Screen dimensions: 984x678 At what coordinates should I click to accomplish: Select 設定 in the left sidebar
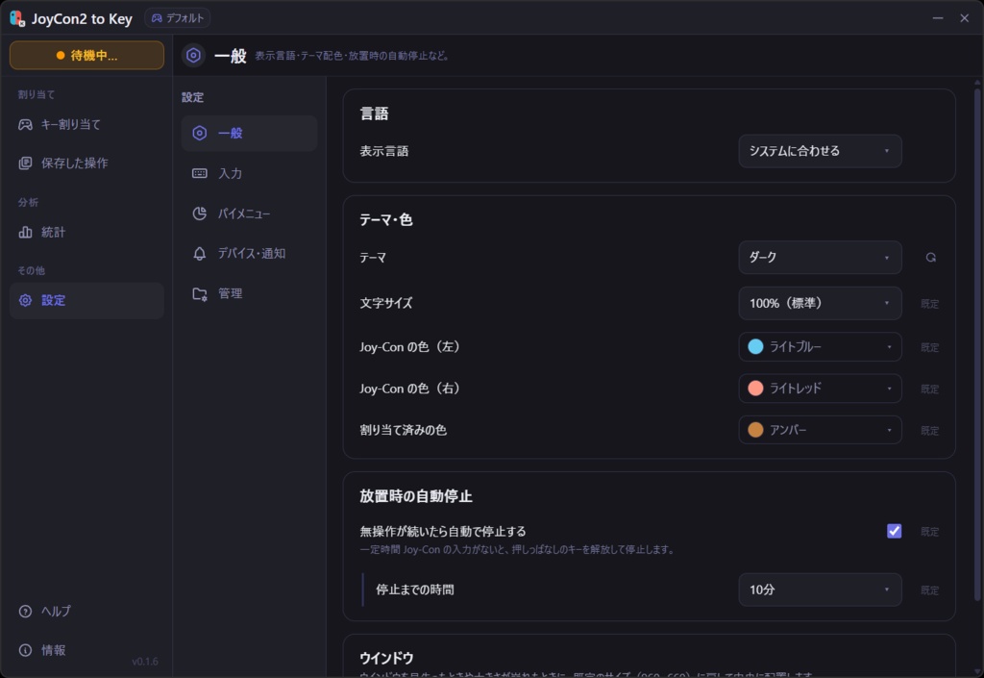pyautogui.click(x=86, y=301)
